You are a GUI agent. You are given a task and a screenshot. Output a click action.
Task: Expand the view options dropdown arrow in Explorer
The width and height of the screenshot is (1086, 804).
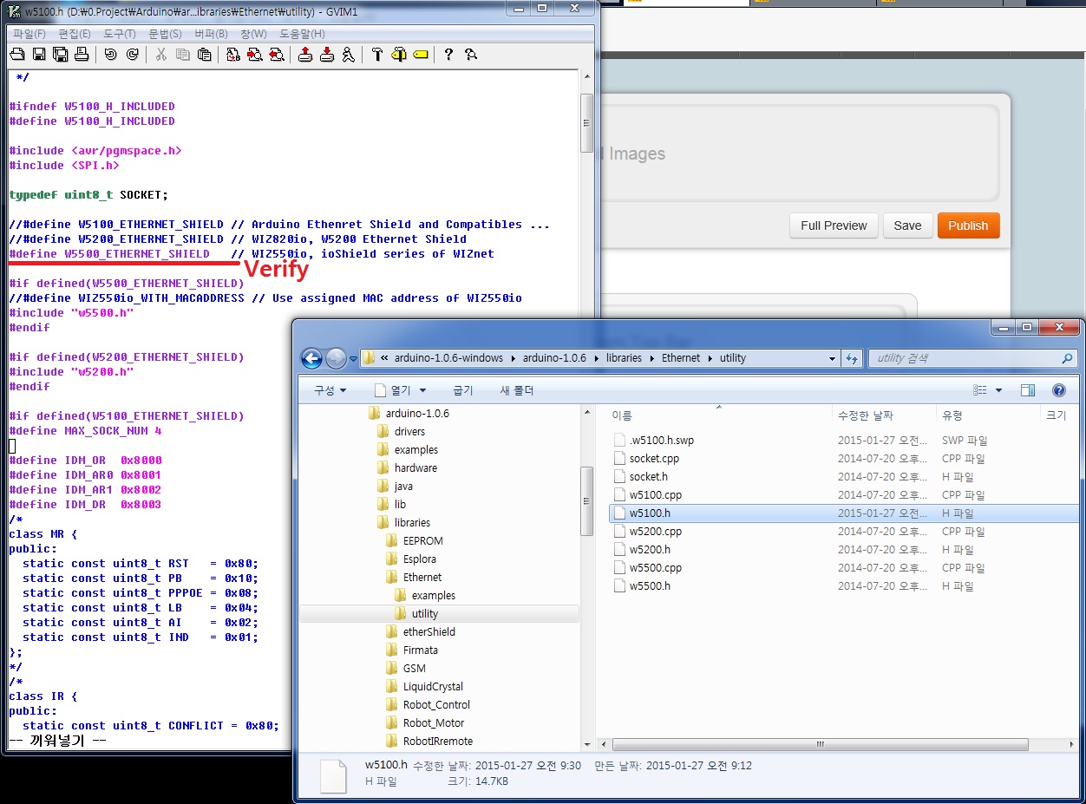tap(998, 390)
